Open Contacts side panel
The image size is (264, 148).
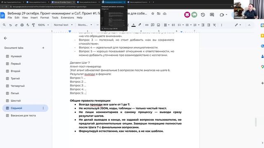[x=262, y=56]
